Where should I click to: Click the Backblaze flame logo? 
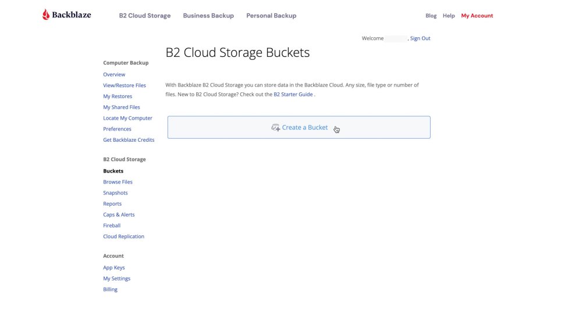[46, 15]
